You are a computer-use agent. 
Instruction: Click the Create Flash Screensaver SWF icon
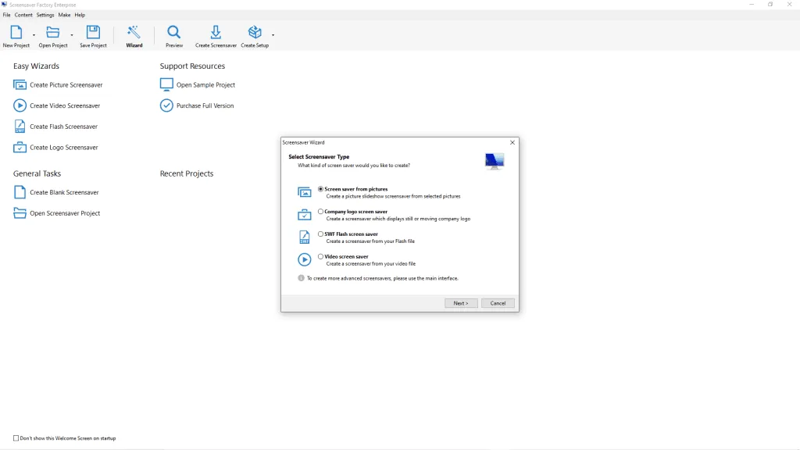[20, 127]
